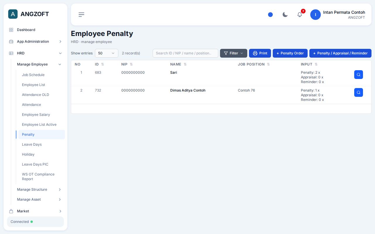Viewport: 375px width, 234px height.
Task: Click the ANGZOFT logo icon
Action: 13,14
